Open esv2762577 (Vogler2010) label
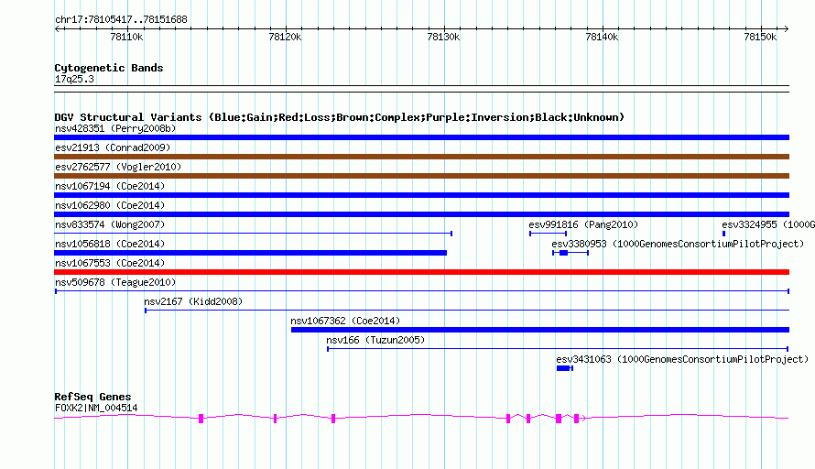The width and height of the screenshot is (815, 469). pyautogui.click(x=118, y=167)
